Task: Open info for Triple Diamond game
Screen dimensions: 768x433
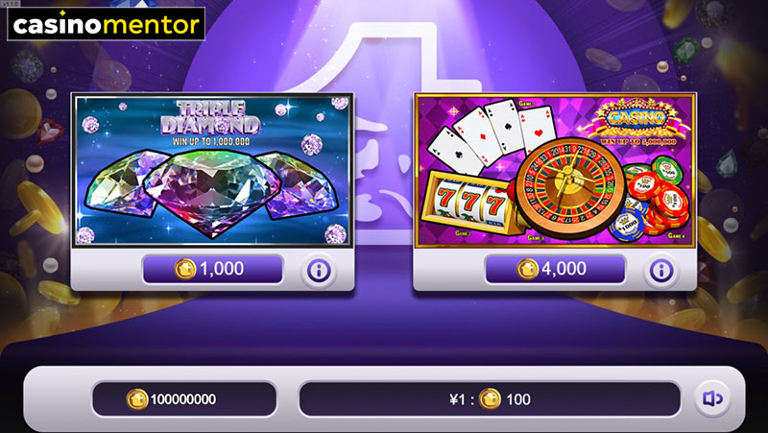Action: click(319, 270)
